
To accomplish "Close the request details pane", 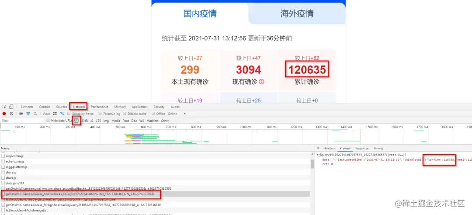I will click(319, 149).
